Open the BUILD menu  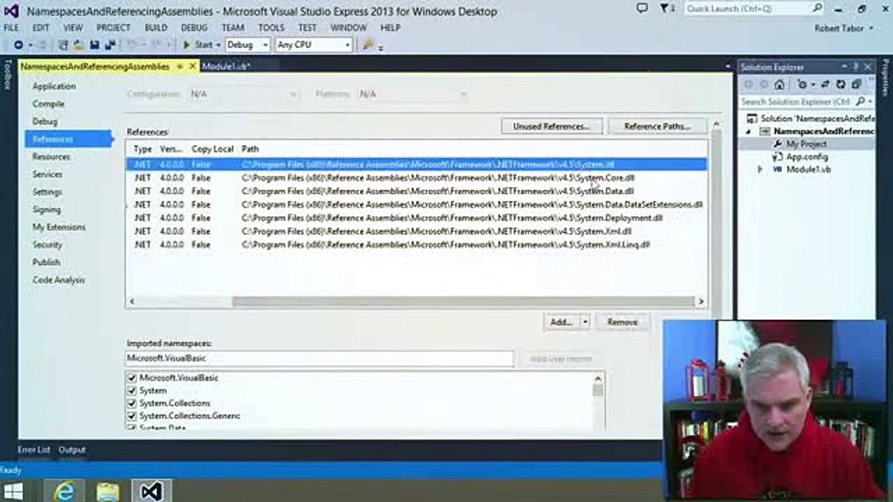(x=156, y=28)
